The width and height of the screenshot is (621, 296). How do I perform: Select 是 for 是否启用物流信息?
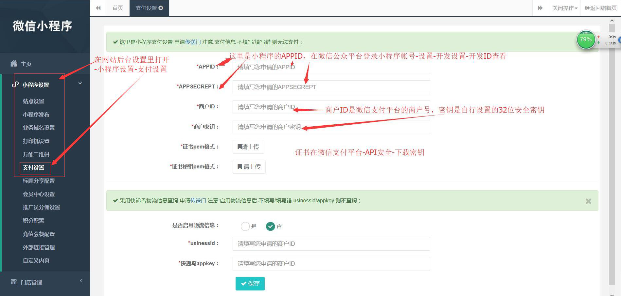(x=245, y=226)
